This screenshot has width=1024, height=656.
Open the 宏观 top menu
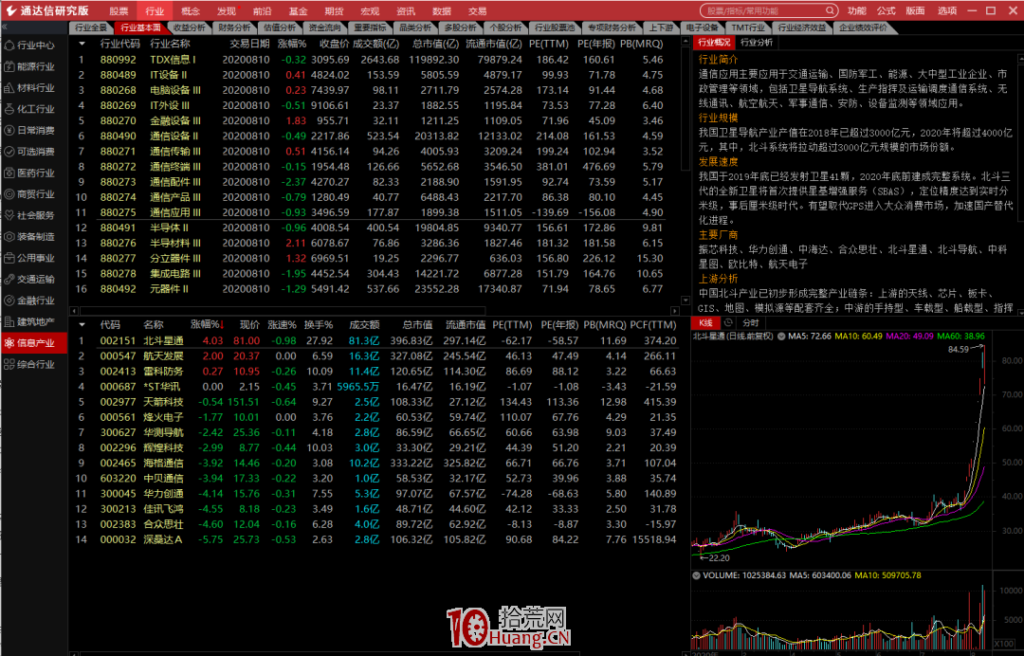pos(370,11)
